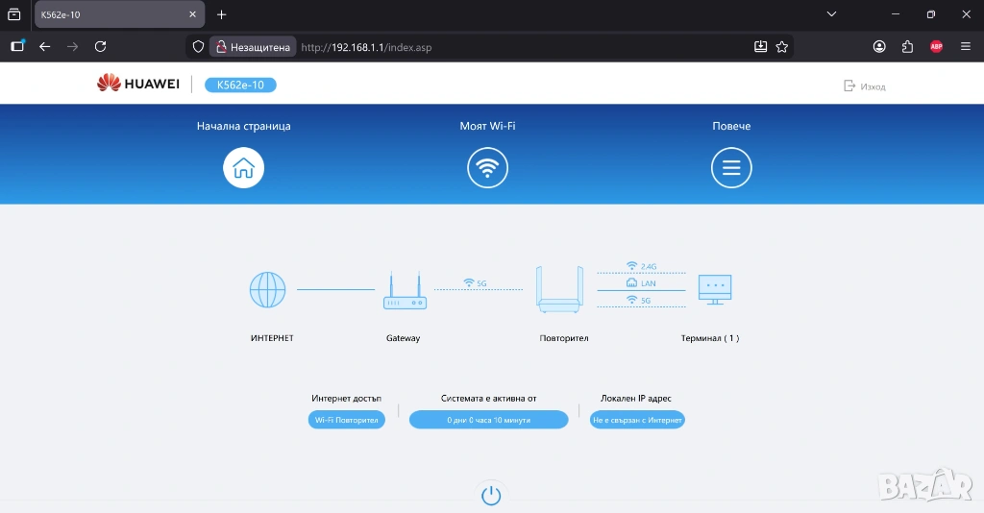Open the list all tabs dropdown
This screenshot has height=513, width=984.
(831, 14)
